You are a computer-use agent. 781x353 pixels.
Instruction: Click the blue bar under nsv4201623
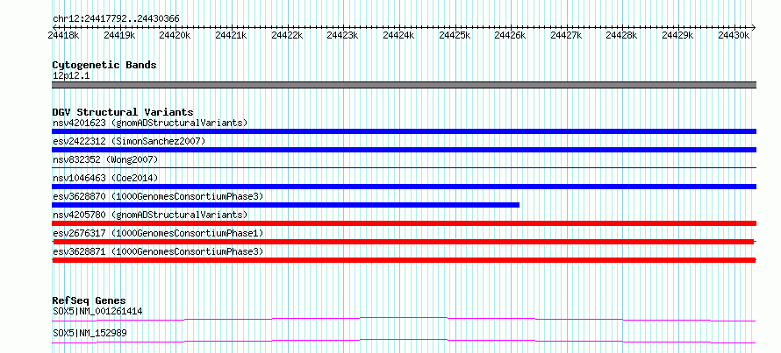click(404, 131)
